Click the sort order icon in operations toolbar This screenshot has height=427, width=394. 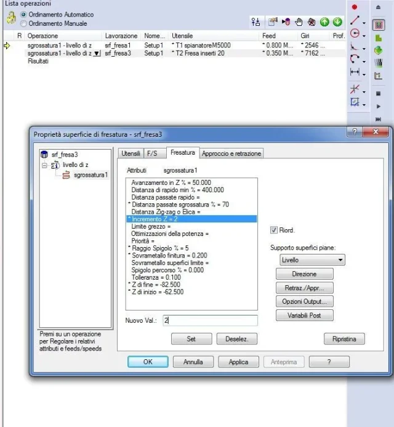click(x=255, y=22)
